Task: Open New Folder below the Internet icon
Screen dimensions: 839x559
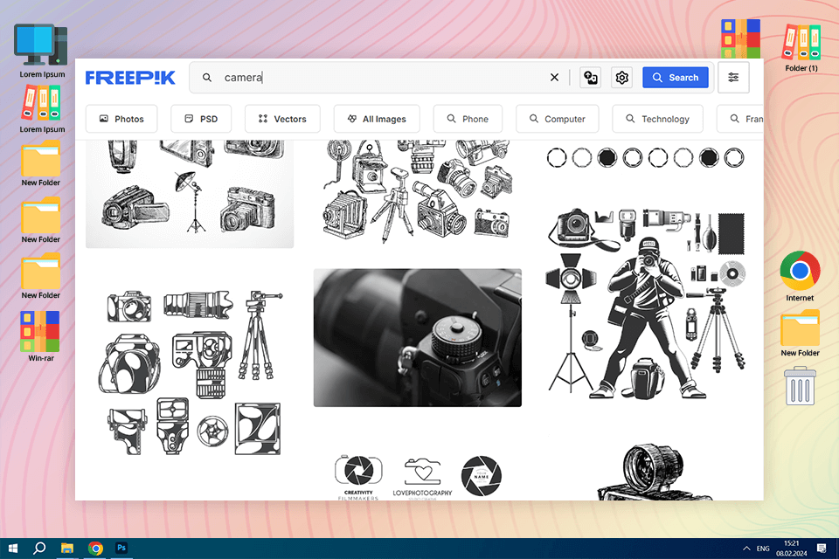Action: coord(800,334)
